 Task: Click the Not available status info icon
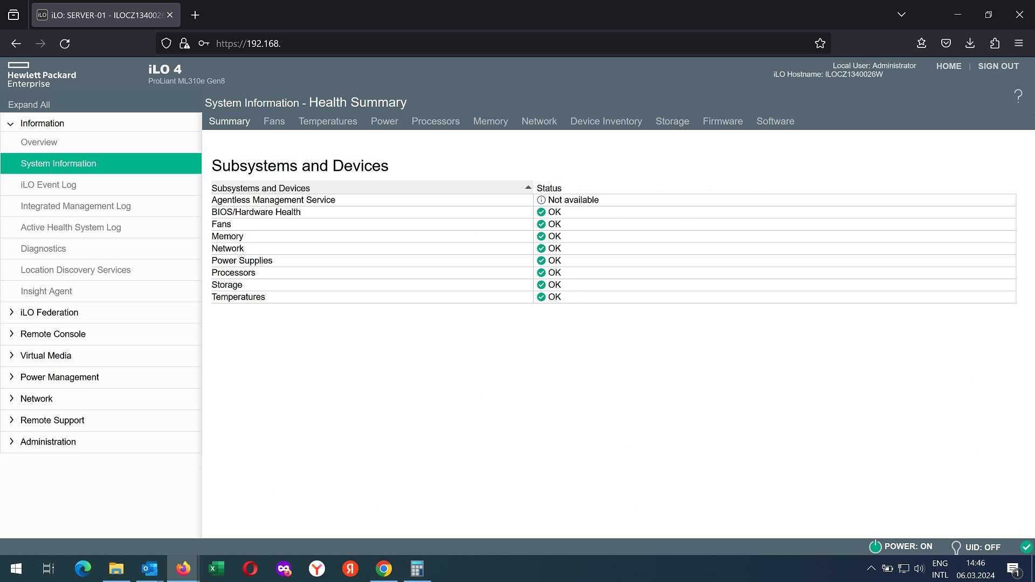(541, 200)
